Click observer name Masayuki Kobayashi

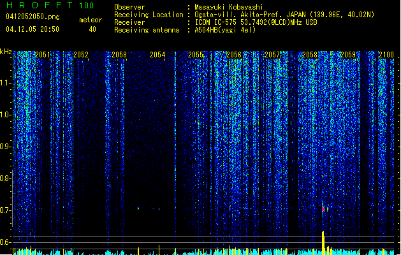(229, 7)
